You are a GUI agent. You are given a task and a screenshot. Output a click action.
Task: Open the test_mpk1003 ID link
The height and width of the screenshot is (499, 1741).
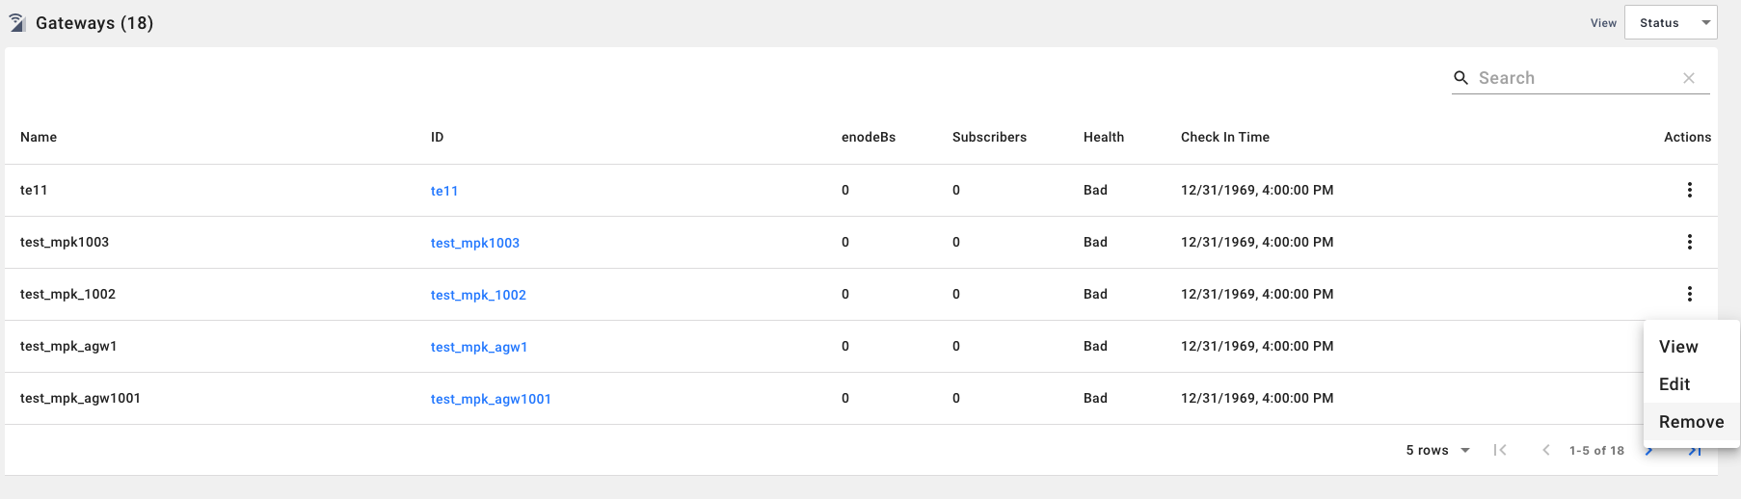(x=474, y=243)
